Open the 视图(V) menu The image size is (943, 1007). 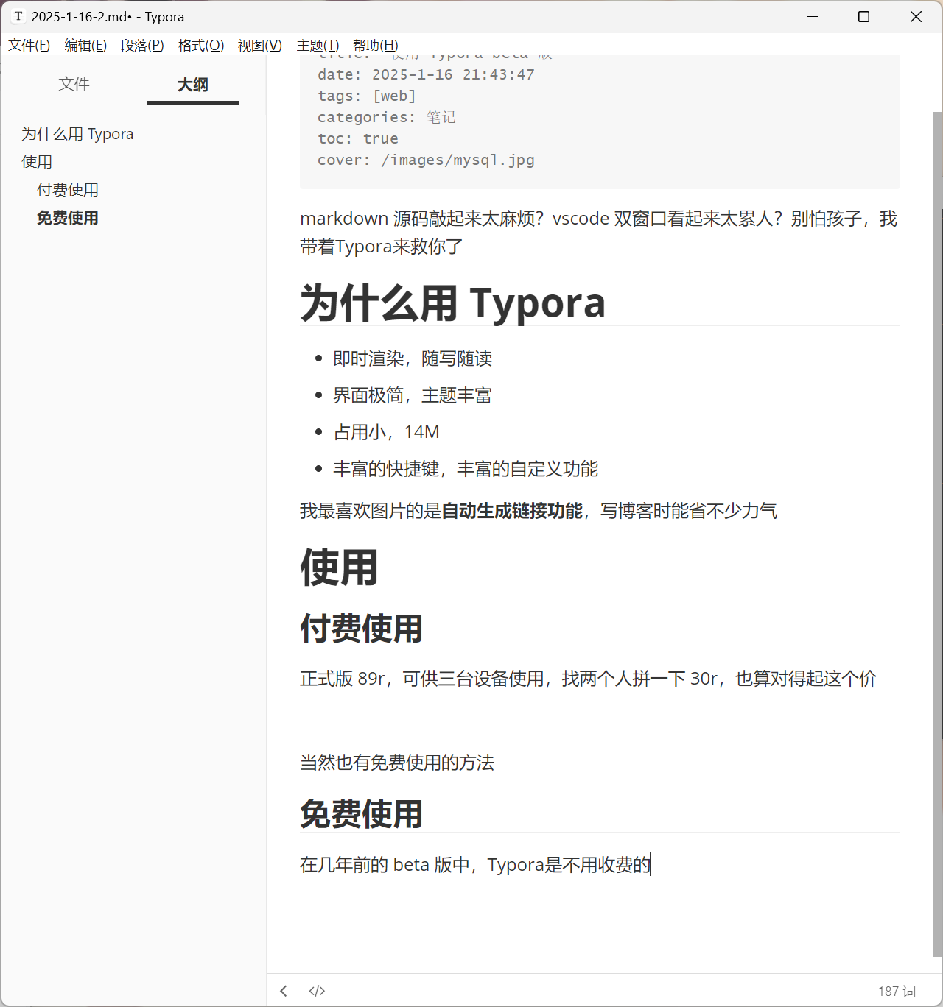point(259,46)
